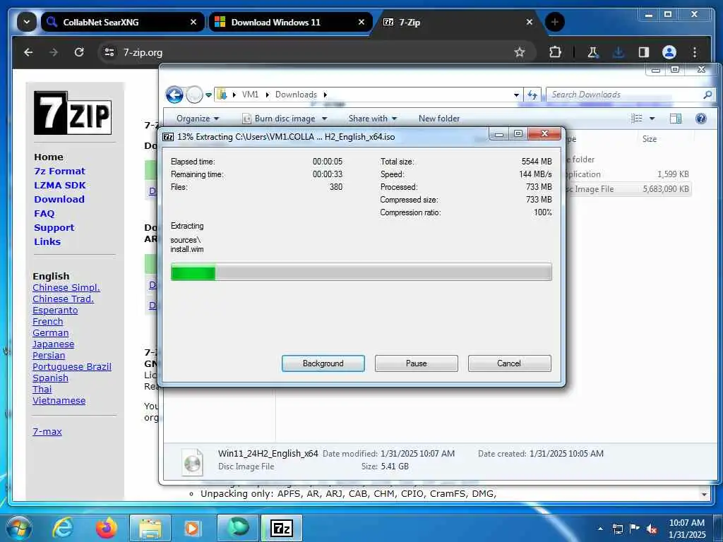Select the 7-Zip browser tab

pyautogui.click(x=458, y=22)
